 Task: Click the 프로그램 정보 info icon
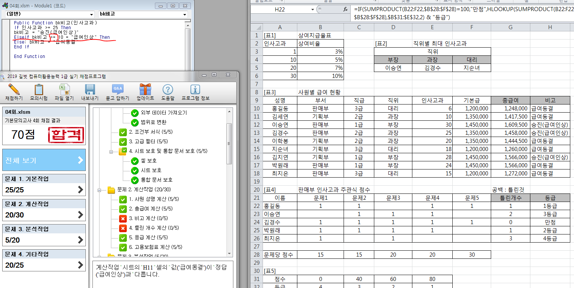(x=195, y=90)
